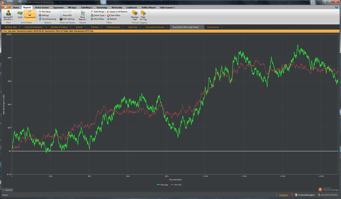Toggle the All-in EV series in legend
Screen dimensions: 341x199
coord(176,185)
